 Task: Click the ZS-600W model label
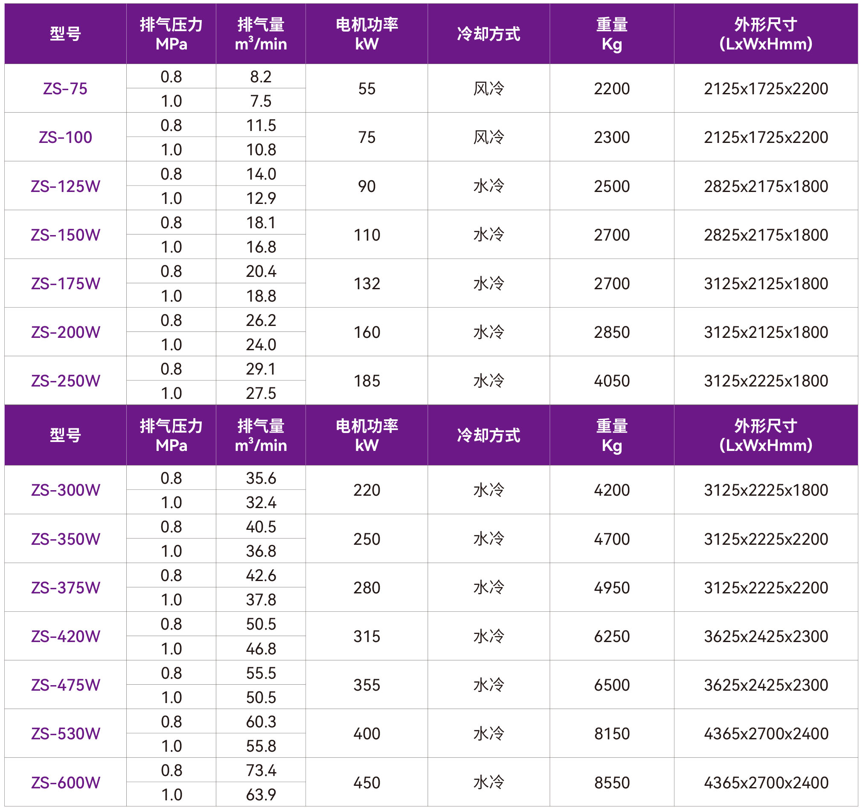pos(64,783)
